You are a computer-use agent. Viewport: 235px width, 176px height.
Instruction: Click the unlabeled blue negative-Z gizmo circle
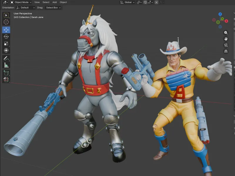click(x=220, y=27)
